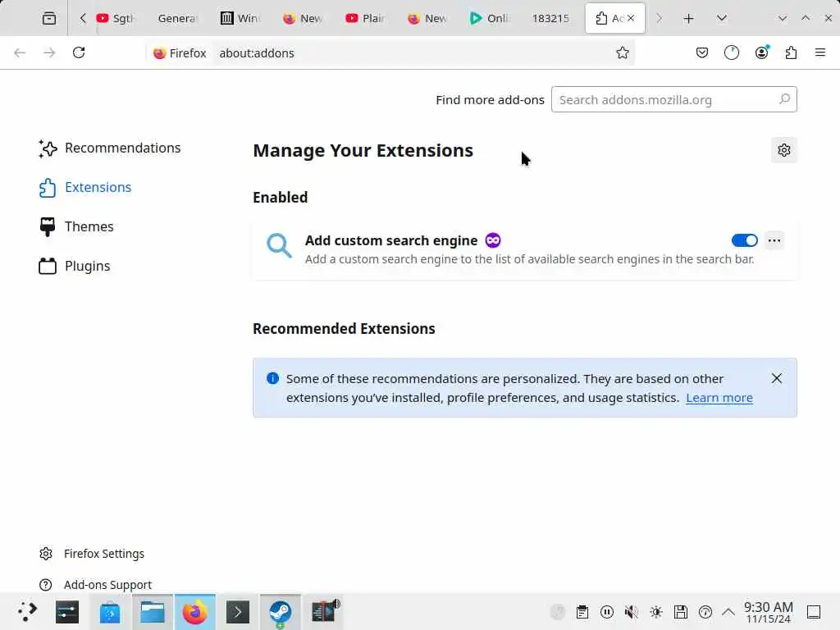Open the clock showing 9:30 AM

click(x=768, y=612)
